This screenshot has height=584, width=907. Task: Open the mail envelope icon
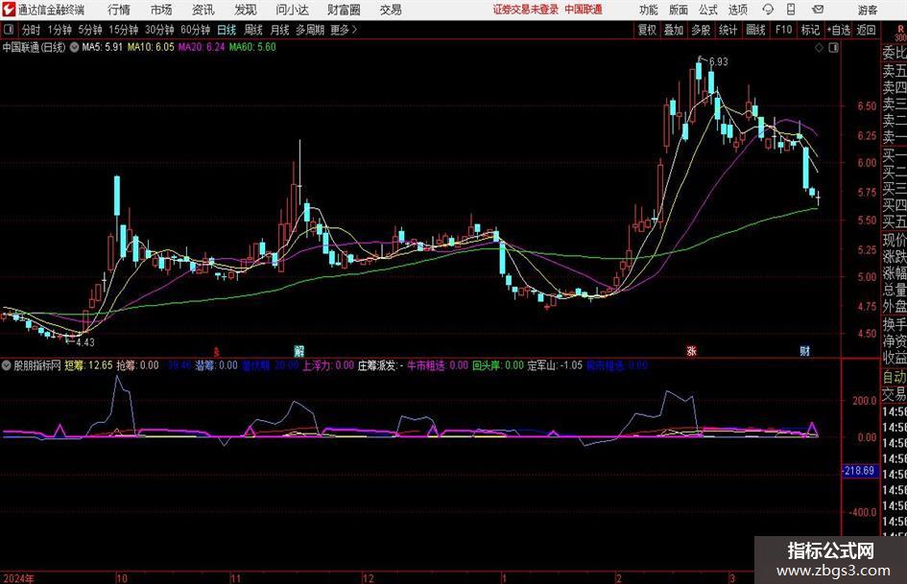pos(818,10)
